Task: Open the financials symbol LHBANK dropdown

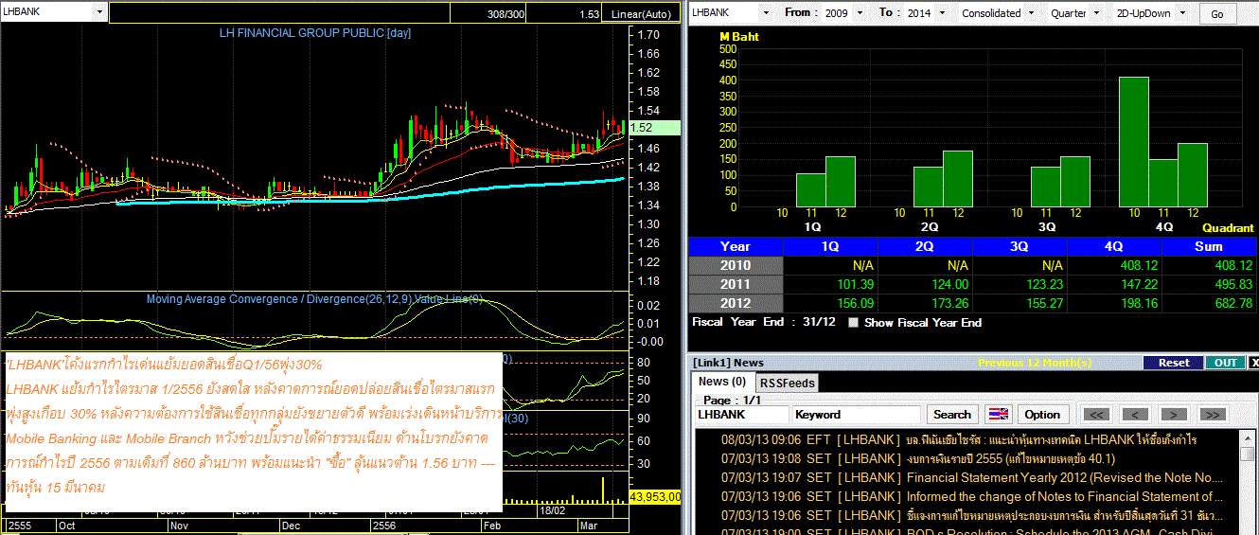Action: 765,13
